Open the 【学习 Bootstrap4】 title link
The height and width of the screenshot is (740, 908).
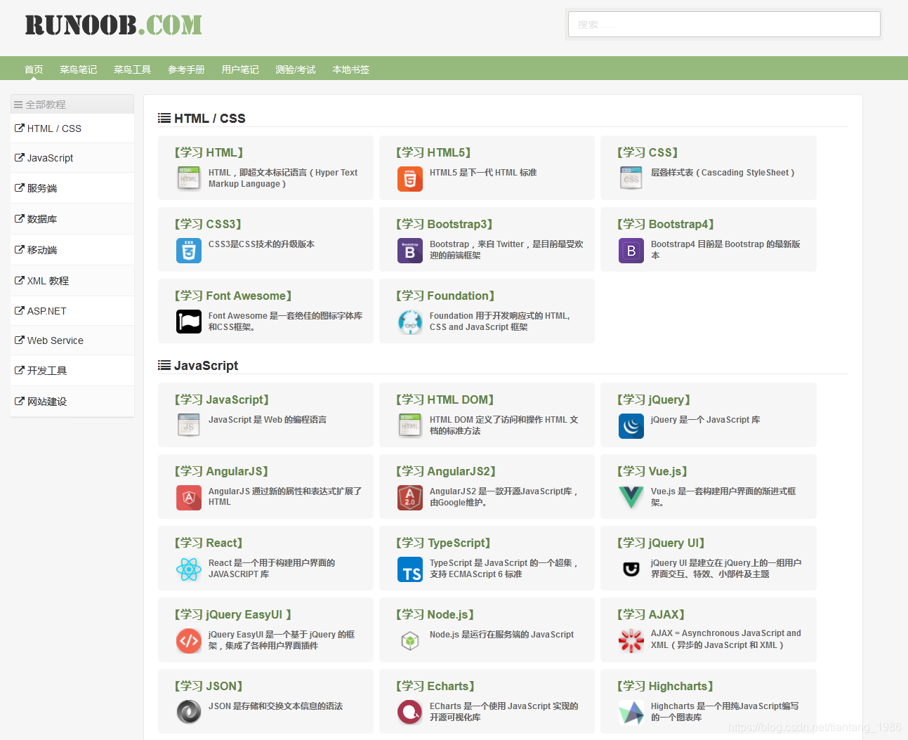(666, 224)
